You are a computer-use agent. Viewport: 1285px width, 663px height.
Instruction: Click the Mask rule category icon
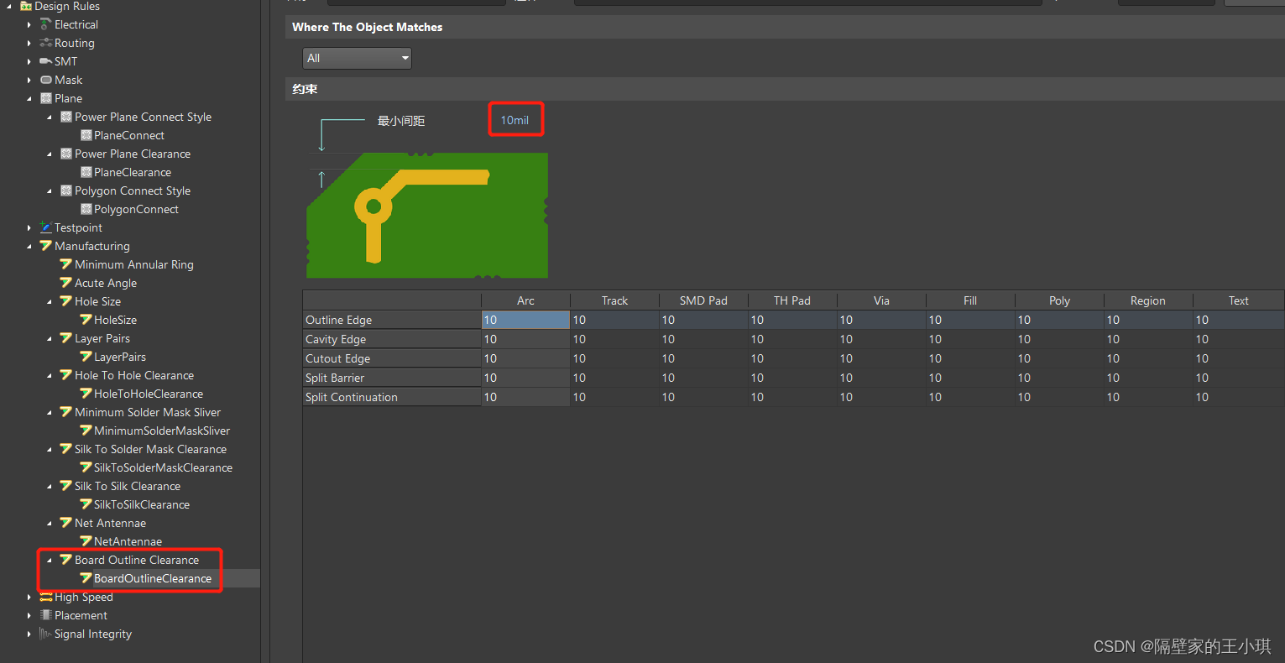pos(46,80)
